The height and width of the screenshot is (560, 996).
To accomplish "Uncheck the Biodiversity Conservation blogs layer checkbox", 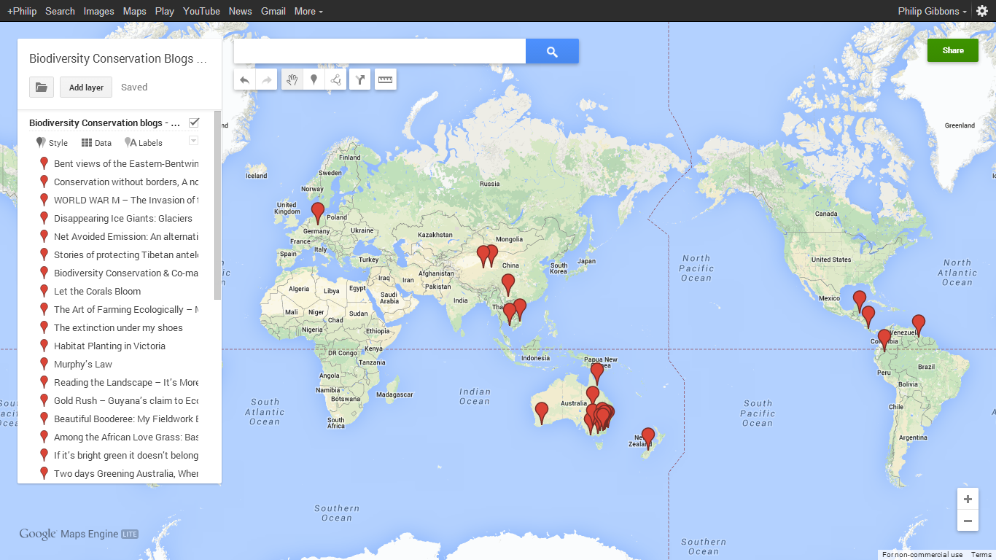I will [194, 122].
